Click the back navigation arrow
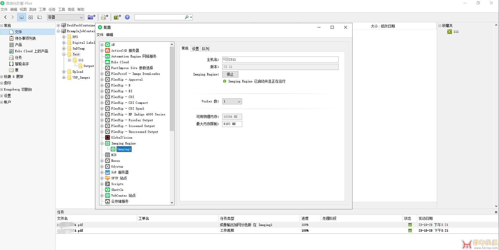 click(x=5, y=17)
